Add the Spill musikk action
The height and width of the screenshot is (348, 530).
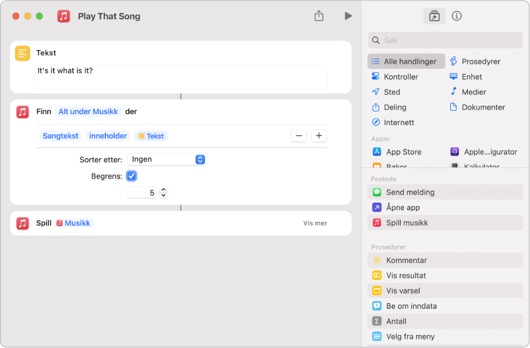click(x=445, y=223)
